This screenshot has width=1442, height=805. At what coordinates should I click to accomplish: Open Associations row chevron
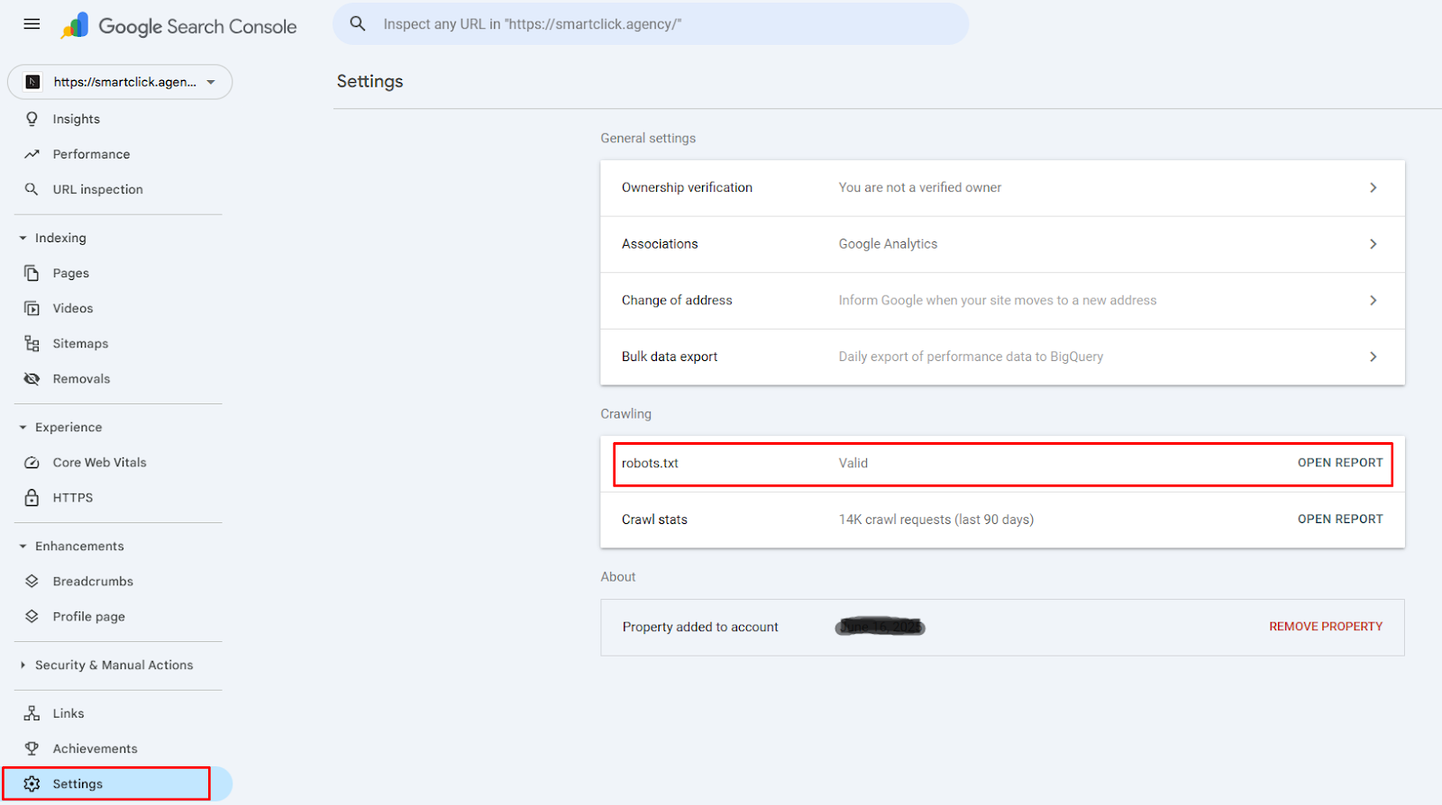pyautogui.click(x=1374, y=244)
